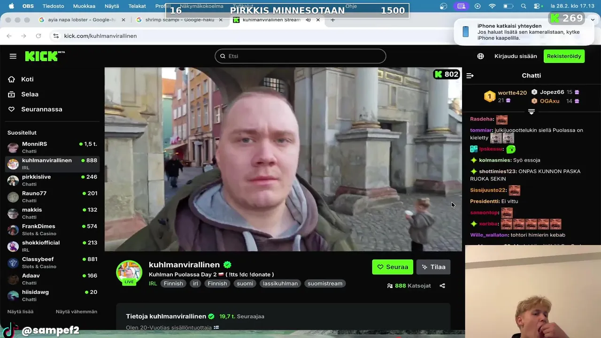Click shottimies123 username in chat
Image resolution: width=601 pixels, height=338 pixels.
click(x=497, y=171)
